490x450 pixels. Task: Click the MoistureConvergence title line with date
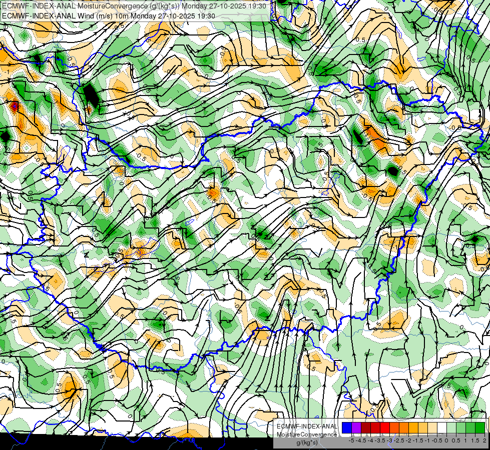[x=134, y=6]
